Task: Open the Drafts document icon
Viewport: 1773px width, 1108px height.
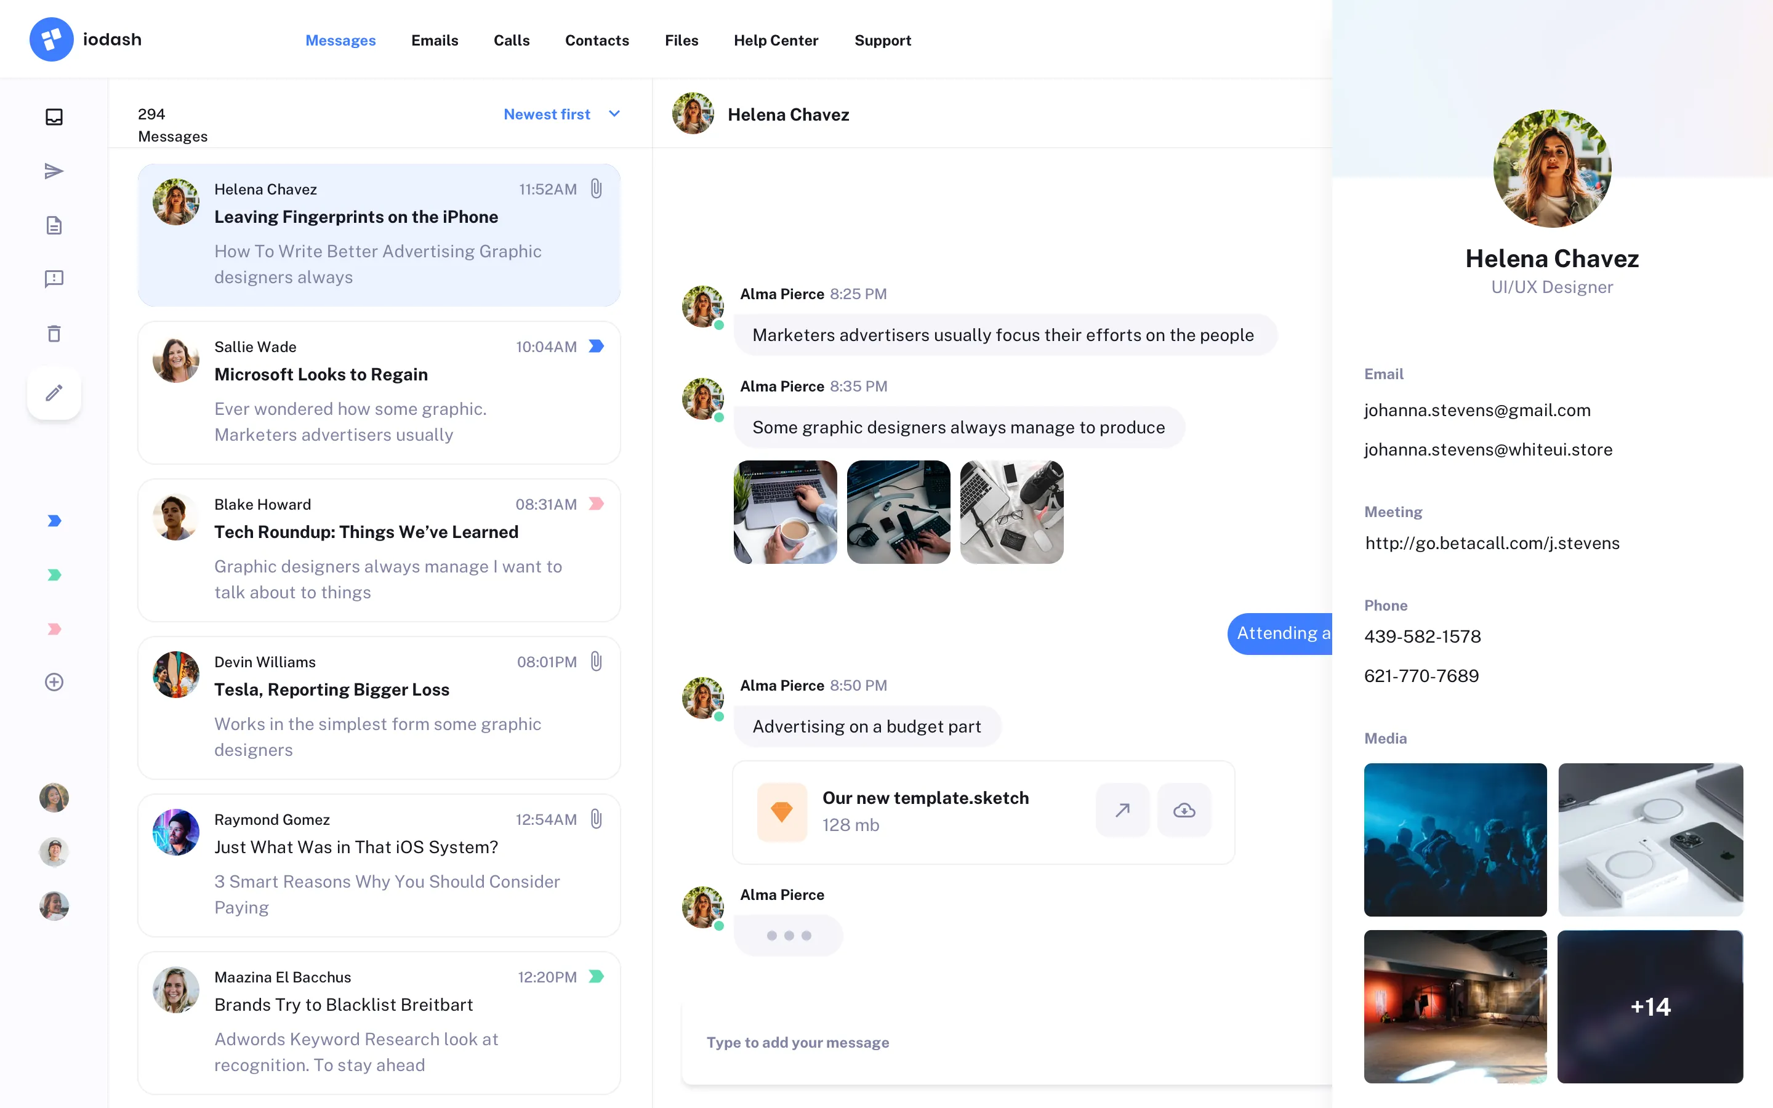Action: pos(54,225)
